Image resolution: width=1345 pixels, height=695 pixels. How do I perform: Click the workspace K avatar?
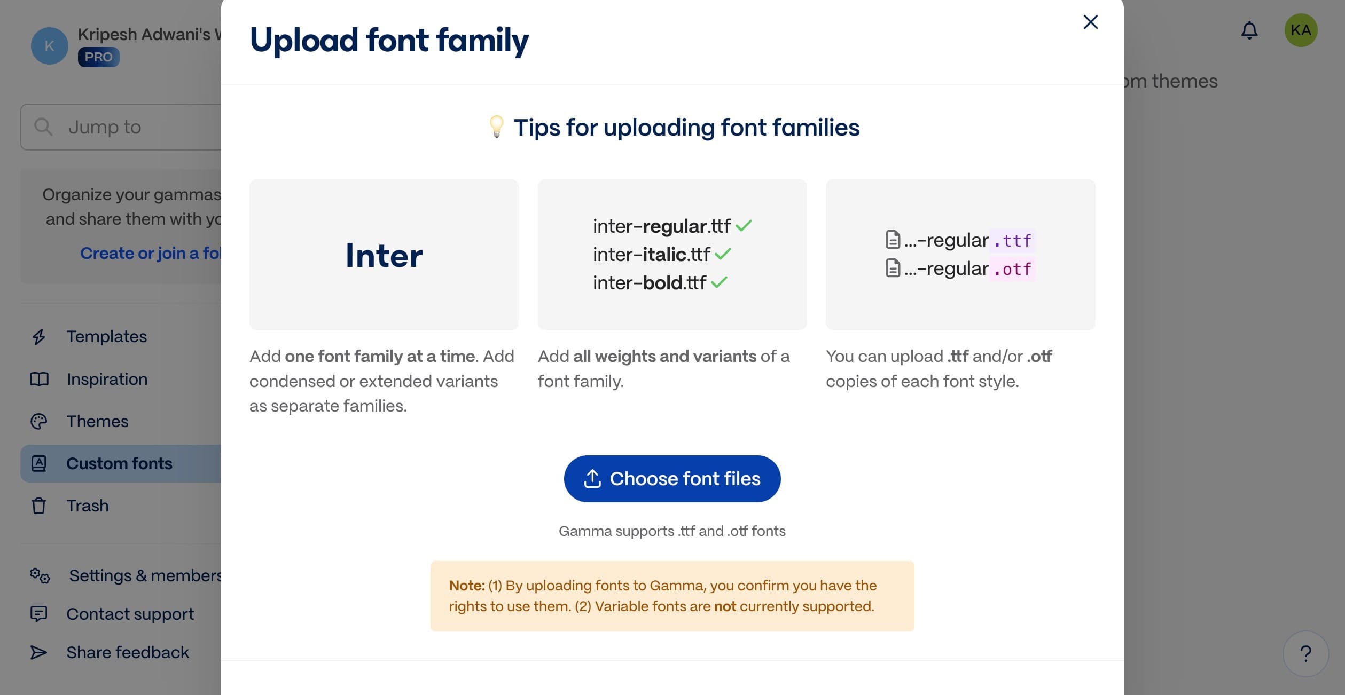tap(49, 47)
